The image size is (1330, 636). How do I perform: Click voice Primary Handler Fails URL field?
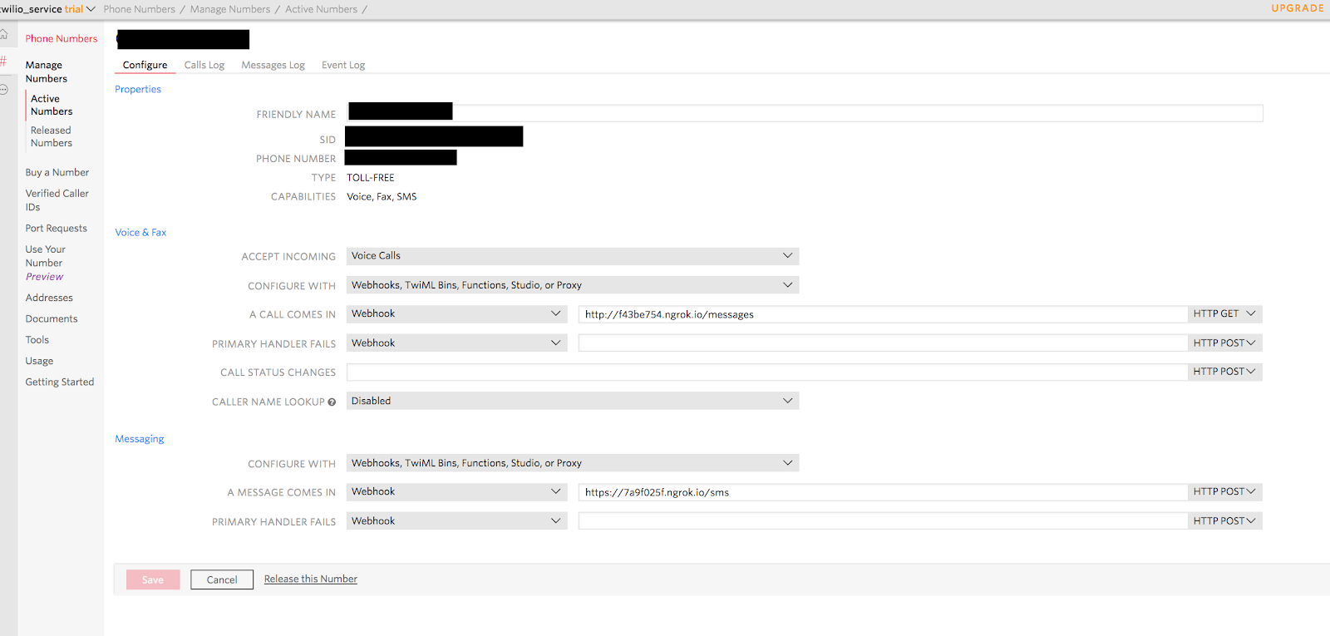pyautogui.click(x=883, y=343)
